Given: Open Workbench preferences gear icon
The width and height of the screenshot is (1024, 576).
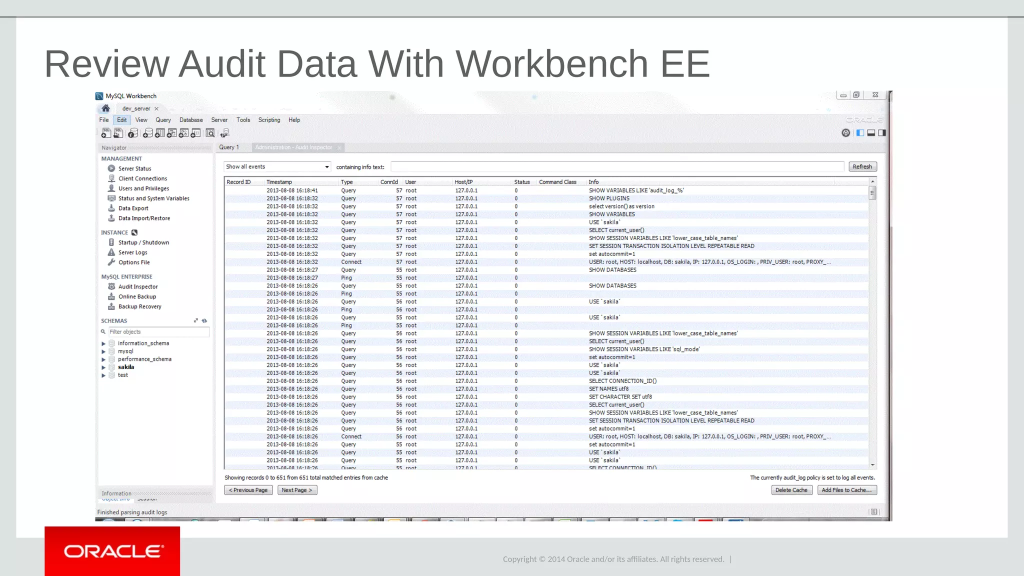Looking at the screenshot, I should coord(845,132).
